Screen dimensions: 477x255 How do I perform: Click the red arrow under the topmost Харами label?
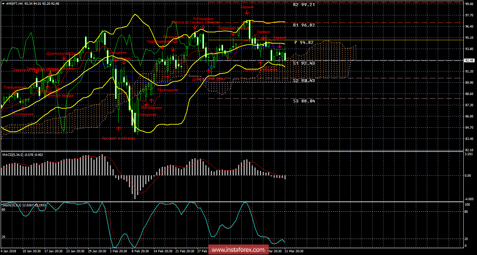(x=247, y=12)
